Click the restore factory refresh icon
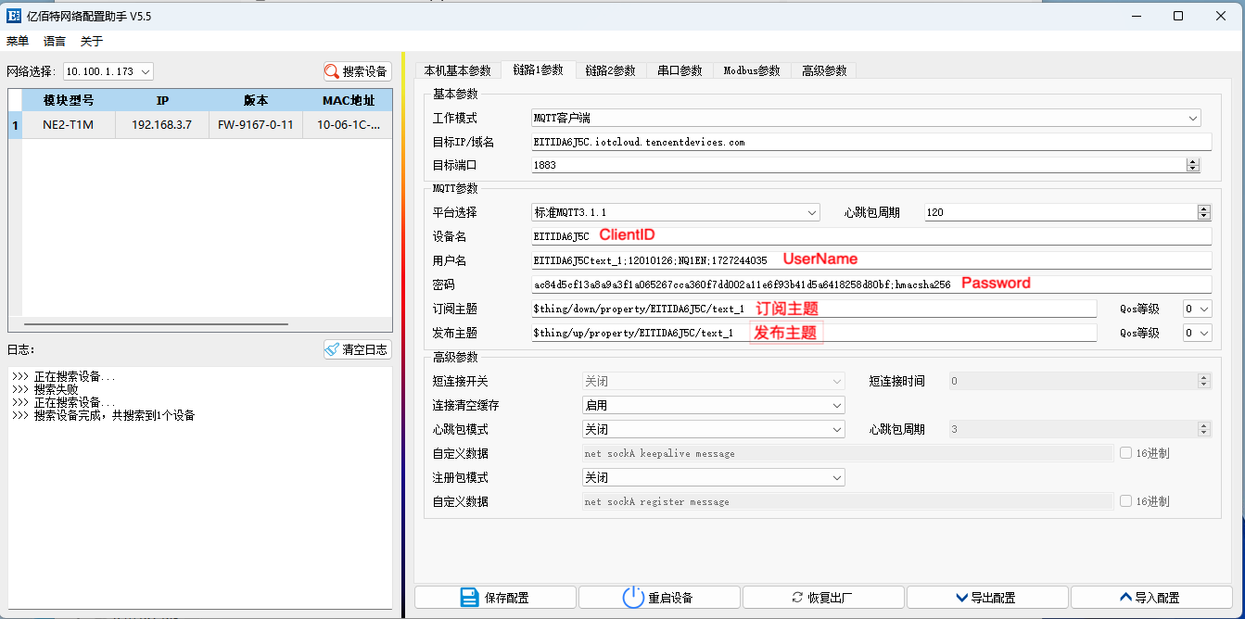This screenshot has width=1245, height=619. pyautogui.click(x=797, y=598)
